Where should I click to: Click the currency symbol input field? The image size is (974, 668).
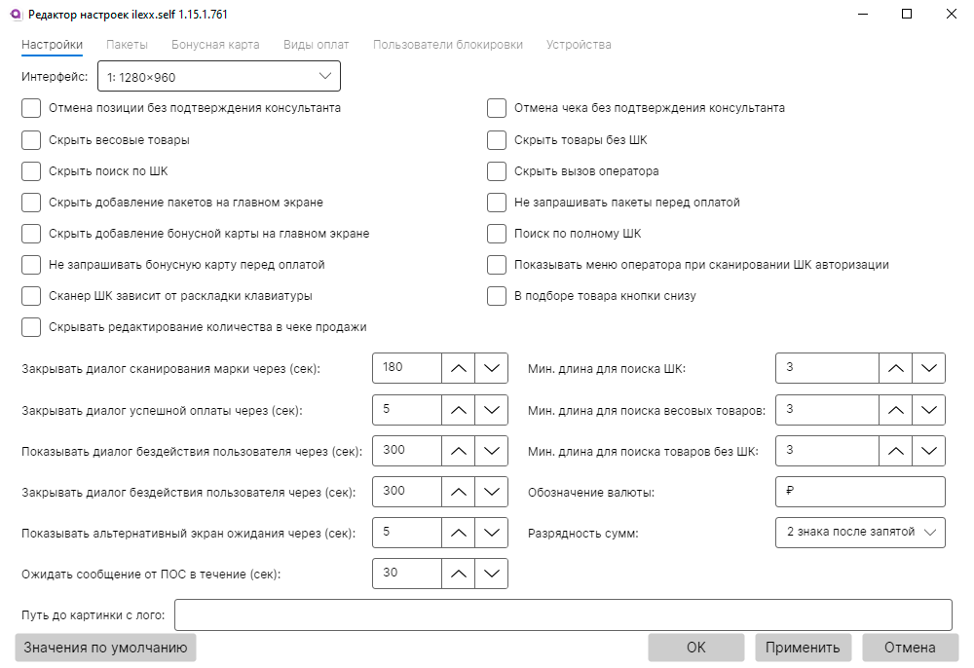(860, 492)
